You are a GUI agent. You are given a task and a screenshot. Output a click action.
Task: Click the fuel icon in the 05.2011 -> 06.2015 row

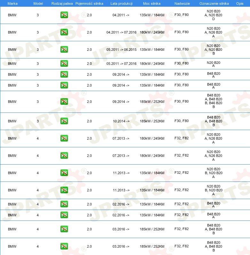coord(64,50)
